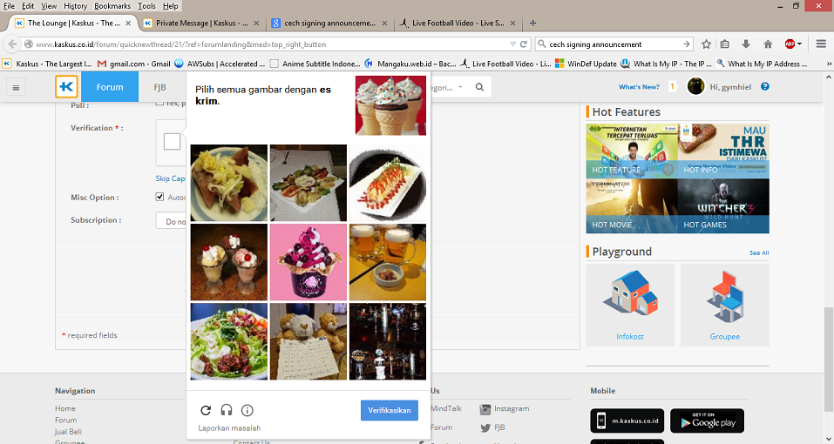Click Jual Beli footer navigation link
The image size is (834, 444).
point(68,431)
